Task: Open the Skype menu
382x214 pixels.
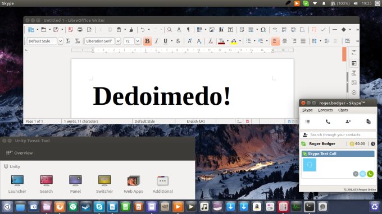Action: (307, 110)
